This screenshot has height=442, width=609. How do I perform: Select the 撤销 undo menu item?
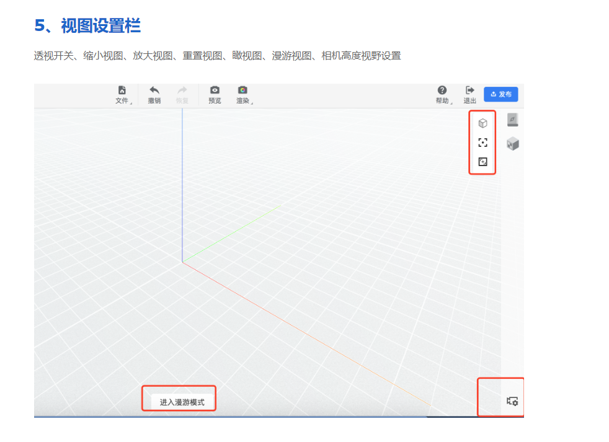[x=154, y=94]
